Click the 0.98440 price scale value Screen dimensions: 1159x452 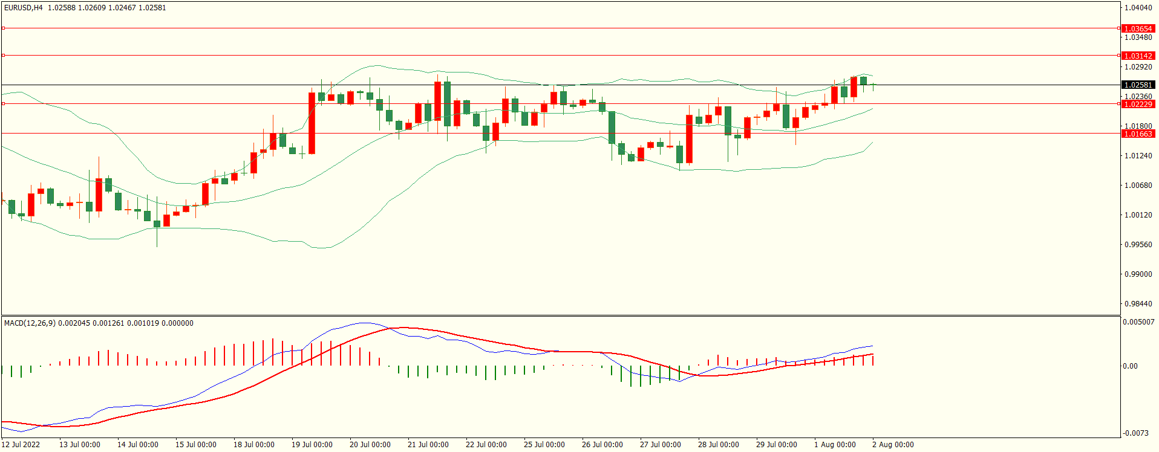1138,304
